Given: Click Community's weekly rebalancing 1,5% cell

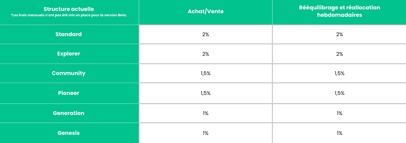Looking at the screenshot, I should (x=339, y=74).
